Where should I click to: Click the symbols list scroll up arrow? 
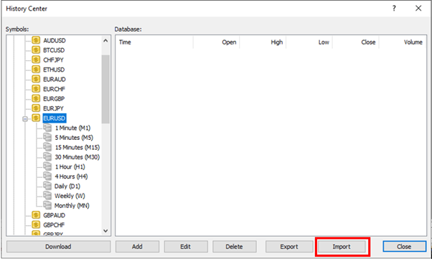(105, 41)
